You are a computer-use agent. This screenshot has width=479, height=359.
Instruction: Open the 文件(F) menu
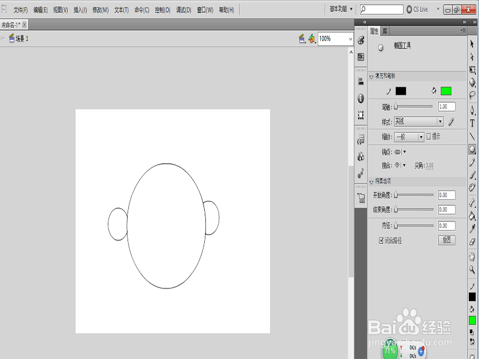coord(20,10)
